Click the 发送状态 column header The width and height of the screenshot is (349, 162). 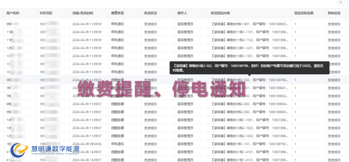[x=150, y=13]
